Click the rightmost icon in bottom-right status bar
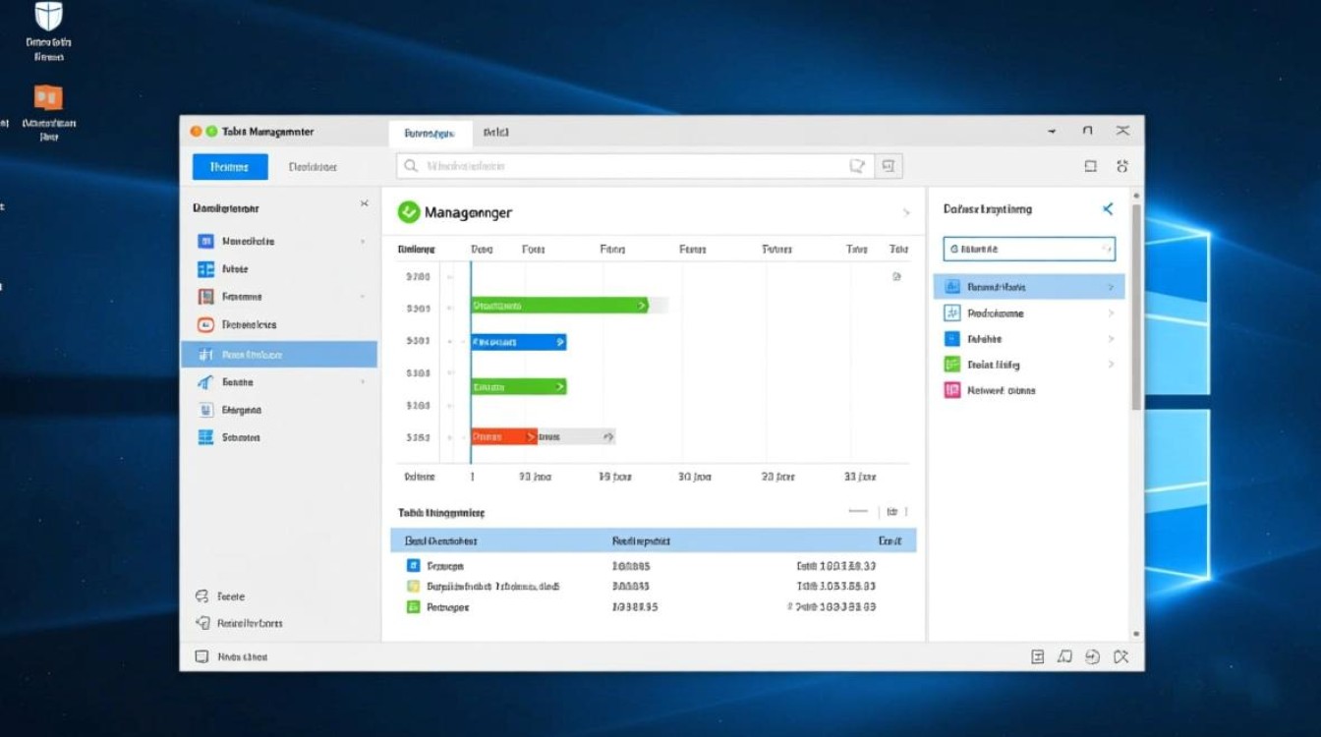Viewport: 1321px width, 737px height. pyautogui.click(x=1122, y=656)
